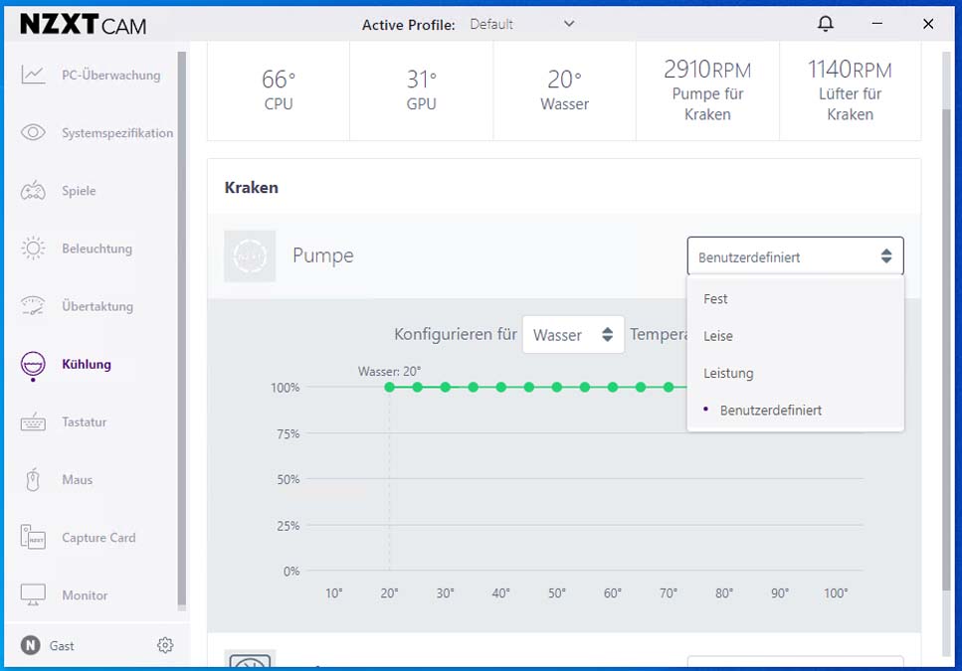Open the Wasser source dropdown
The image size is (962, 671).
573,335
